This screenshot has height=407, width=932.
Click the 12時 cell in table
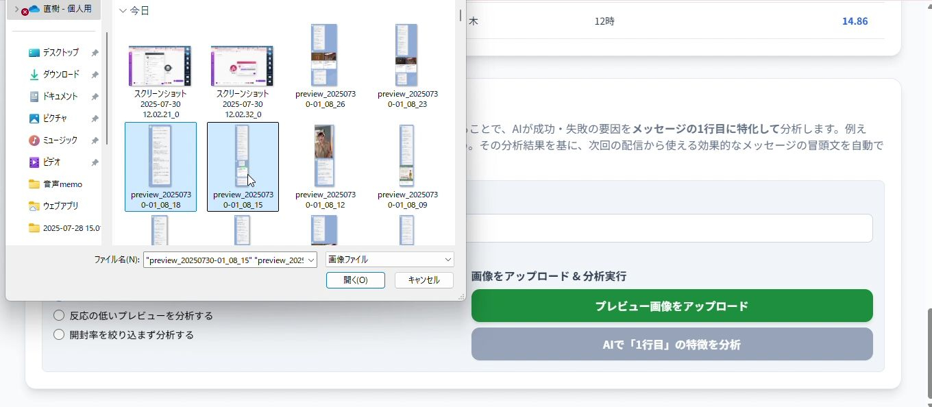[x=604, y=21]
